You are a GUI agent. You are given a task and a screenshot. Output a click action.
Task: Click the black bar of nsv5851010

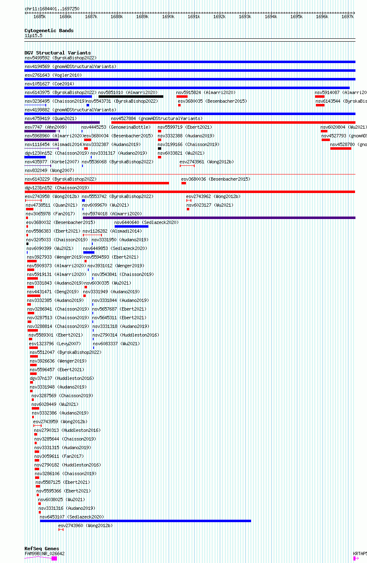[x=131, y=97]
